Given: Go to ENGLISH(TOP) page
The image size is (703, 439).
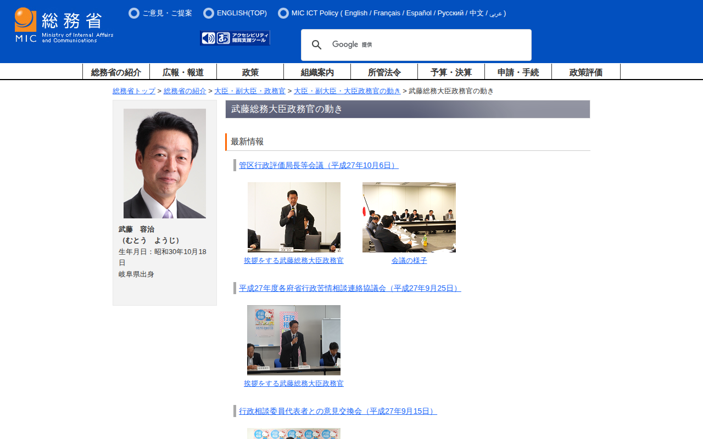Looking at the screenshot, I should pos(242,13).
